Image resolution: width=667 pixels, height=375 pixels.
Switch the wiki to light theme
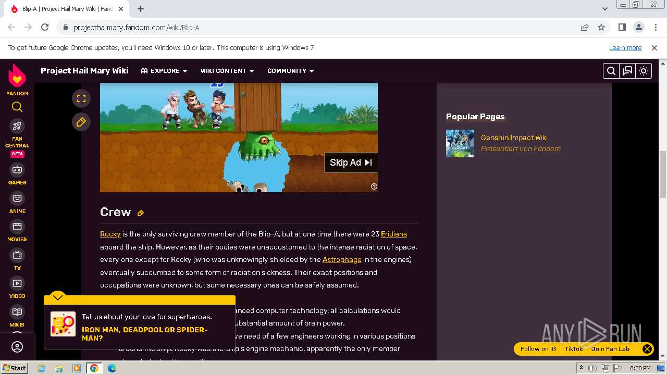(x=644, y=71)
